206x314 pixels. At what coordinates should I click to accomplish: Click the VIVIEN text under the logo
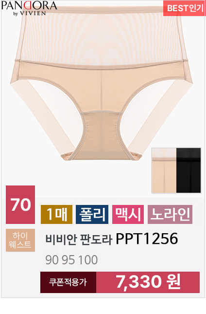pyautogui.click(x=33, y=14)
